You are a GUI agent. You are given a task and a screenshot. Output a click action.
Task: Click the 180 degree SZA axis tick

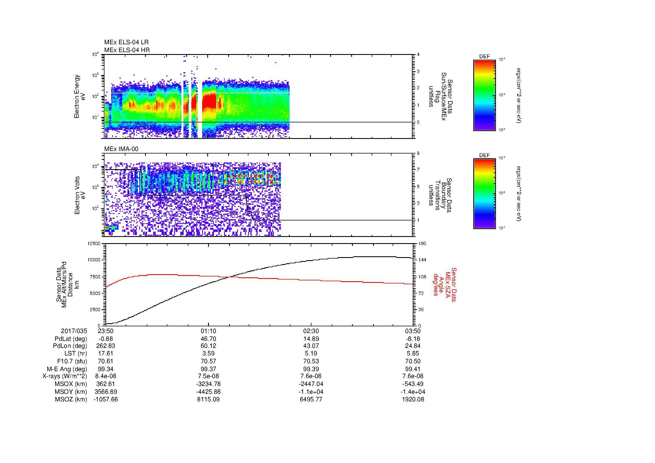422,244
